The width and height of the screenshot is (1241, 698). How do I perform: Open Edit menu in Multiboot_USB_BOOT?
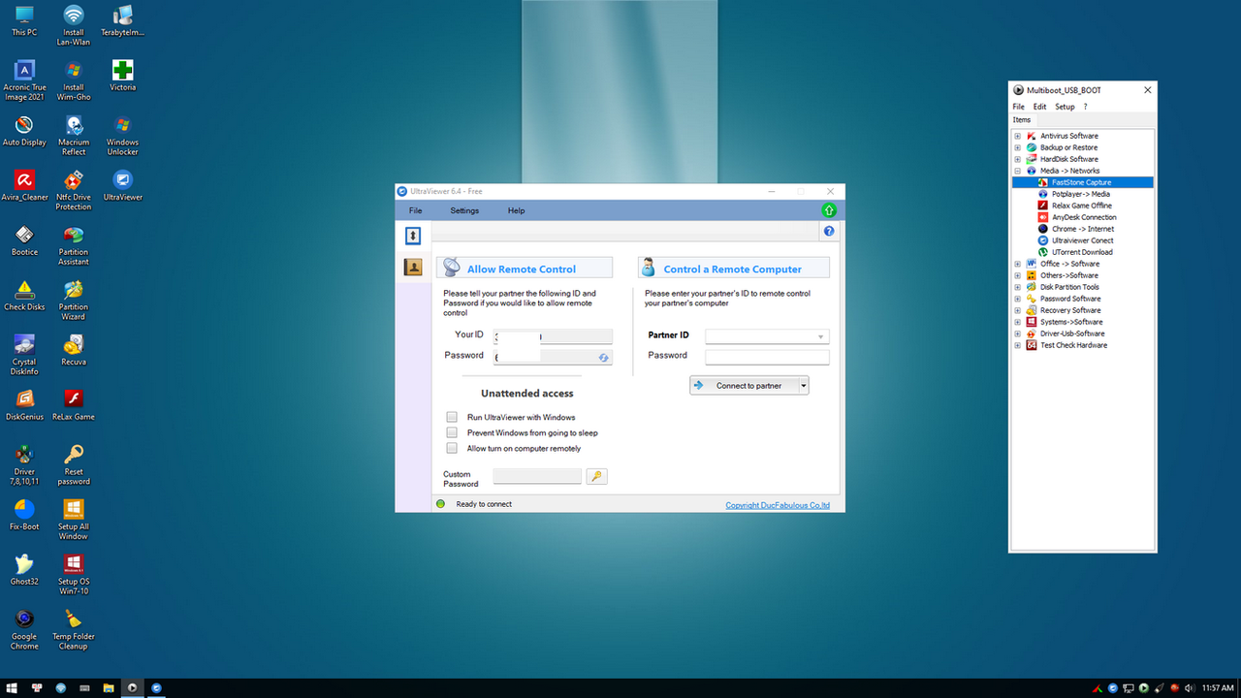point(1039,107)
